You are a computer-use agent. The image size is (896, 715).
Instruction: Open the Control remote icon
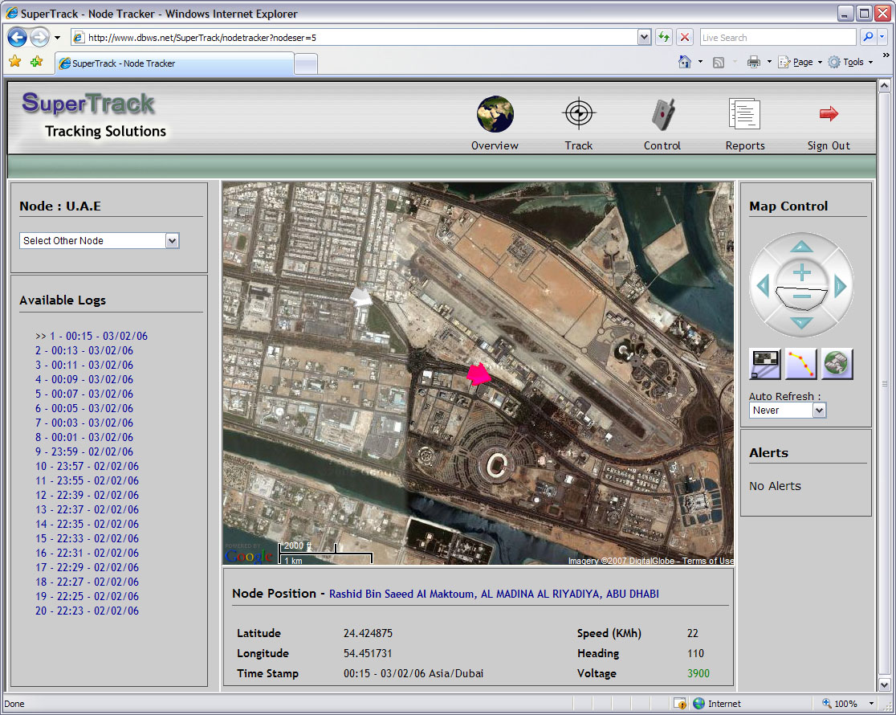[x=663, y=114]
